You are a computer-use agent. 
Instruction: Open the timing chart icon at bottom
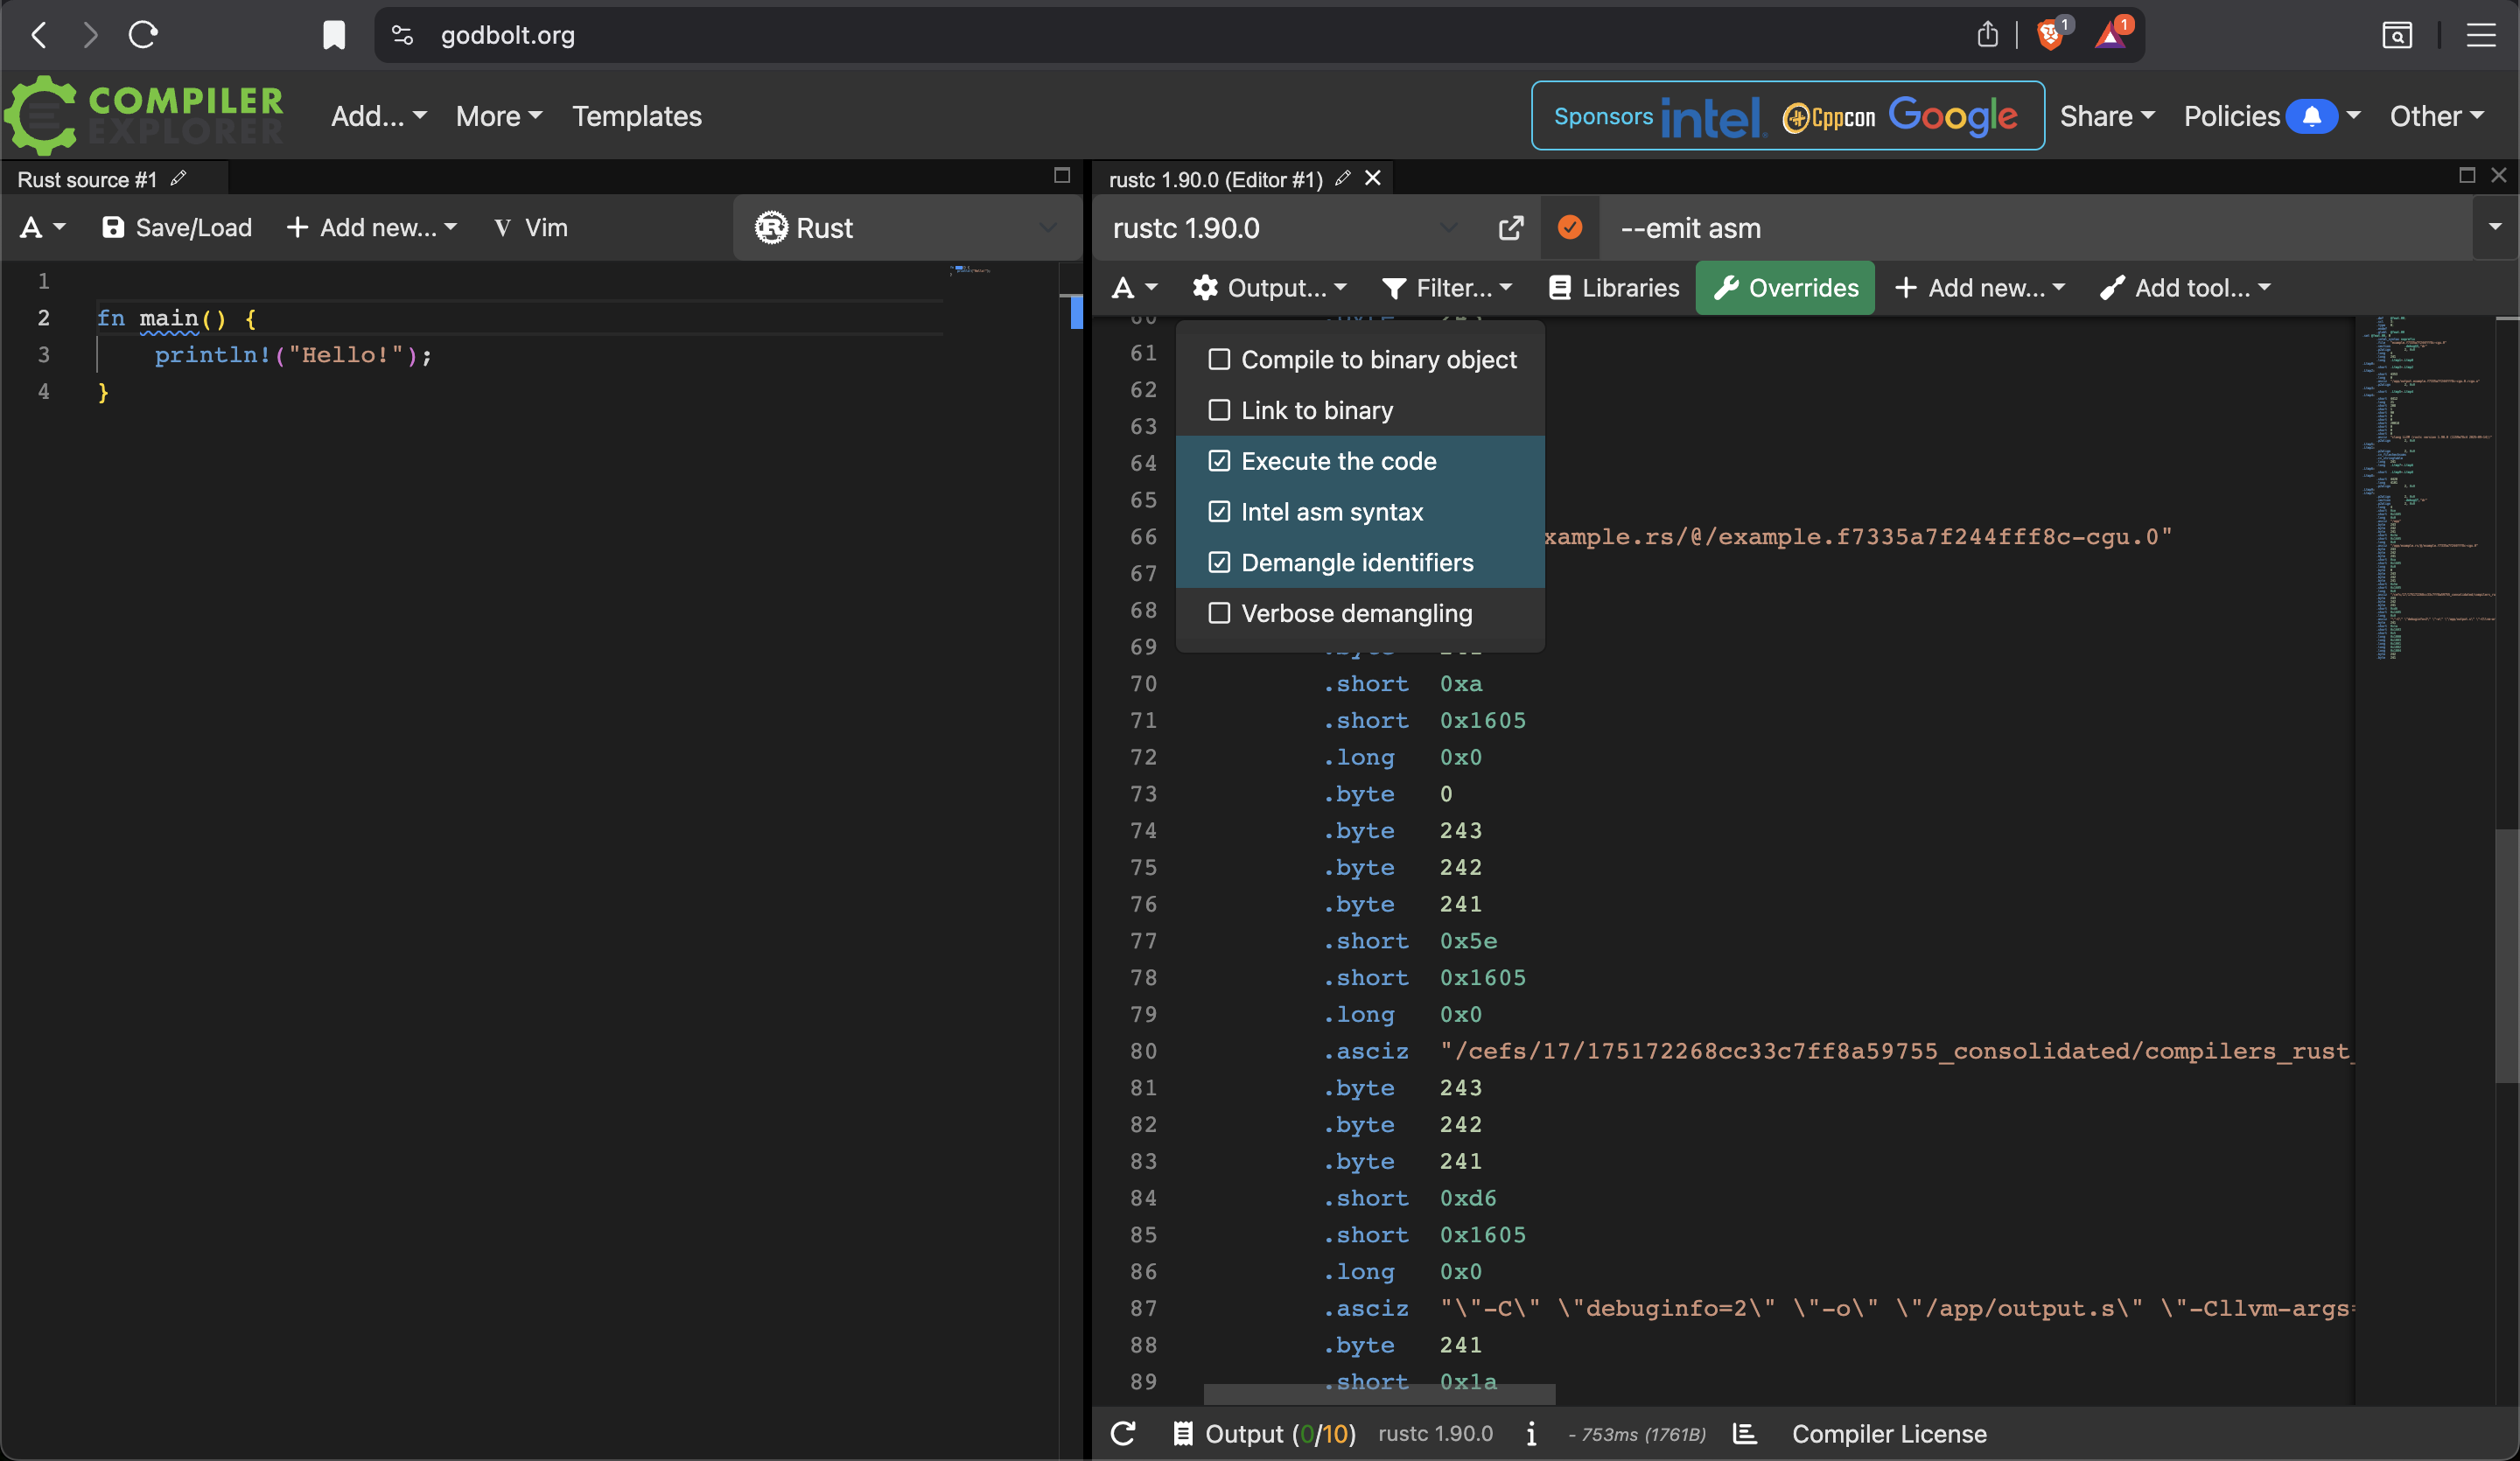pos(1745,1434)
